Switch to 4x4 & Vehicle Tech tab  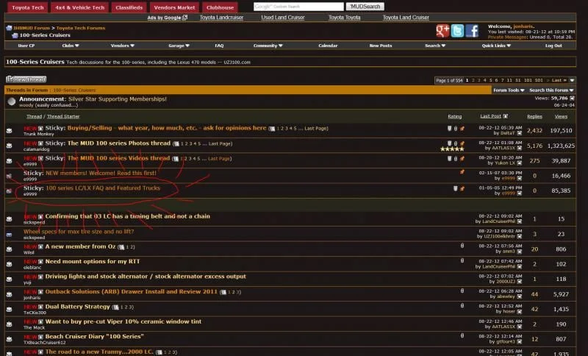click(x=80, y=7)
